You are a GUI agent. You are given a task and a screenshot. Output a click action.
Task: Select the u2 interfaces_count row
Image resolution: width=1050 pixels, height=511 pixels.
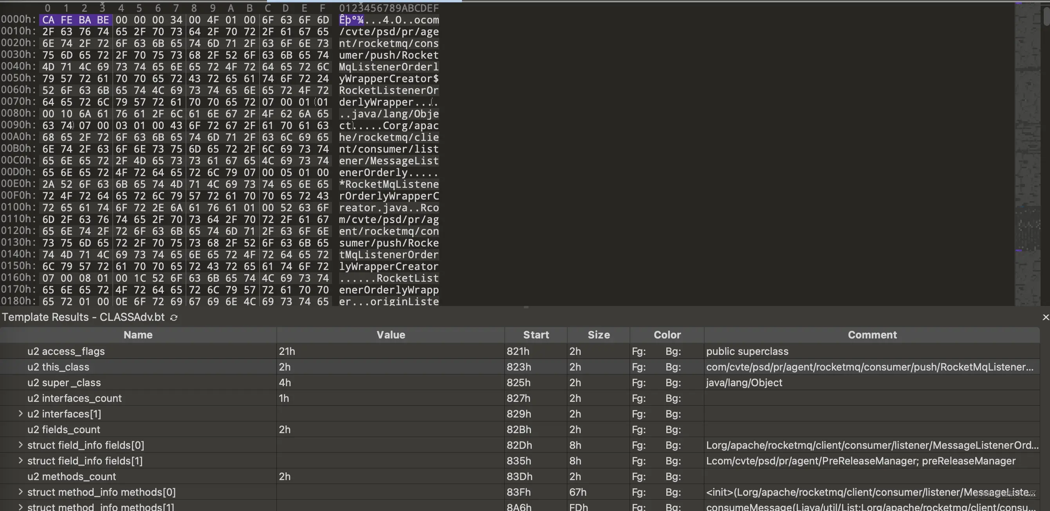tap(520, 398)
